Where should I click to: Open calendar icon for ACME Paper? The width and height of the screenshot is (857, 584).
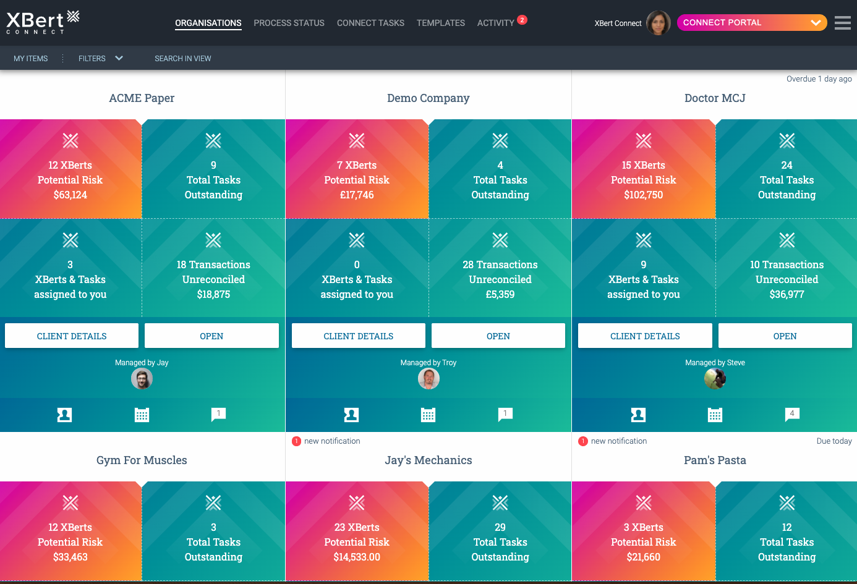pos(142,415)
